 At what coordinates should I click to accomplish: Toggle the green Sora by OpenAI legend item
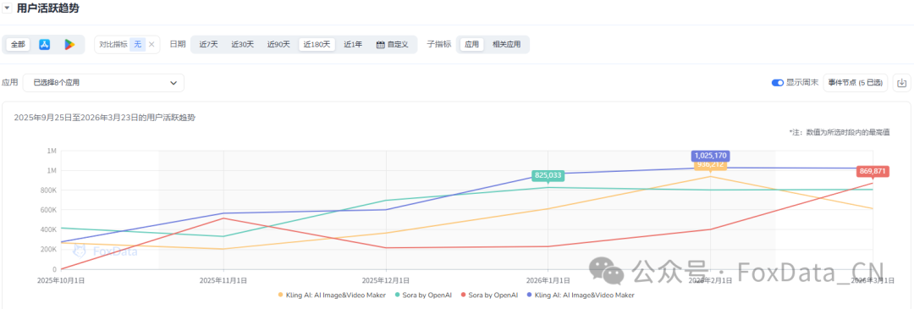tap(424, 295)
